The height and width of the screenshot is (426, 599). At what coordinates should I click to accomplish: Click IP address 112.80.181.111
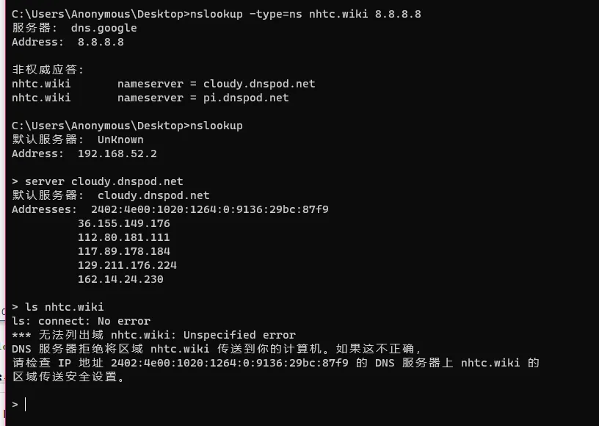tap(124, 237)
